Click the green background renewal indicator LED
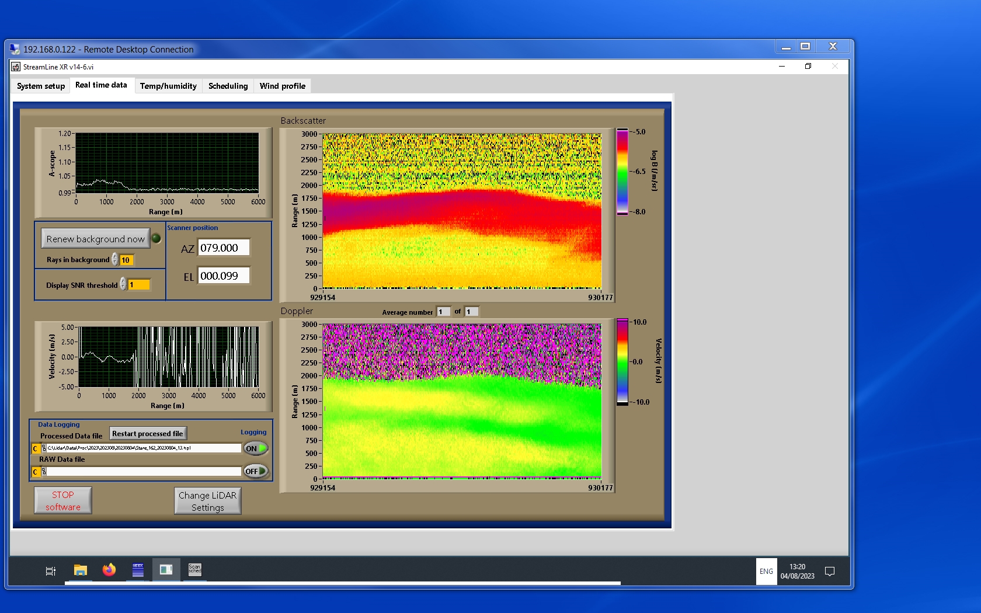The width and height of the screenshot is (981, 613). (x=156, y=238)
